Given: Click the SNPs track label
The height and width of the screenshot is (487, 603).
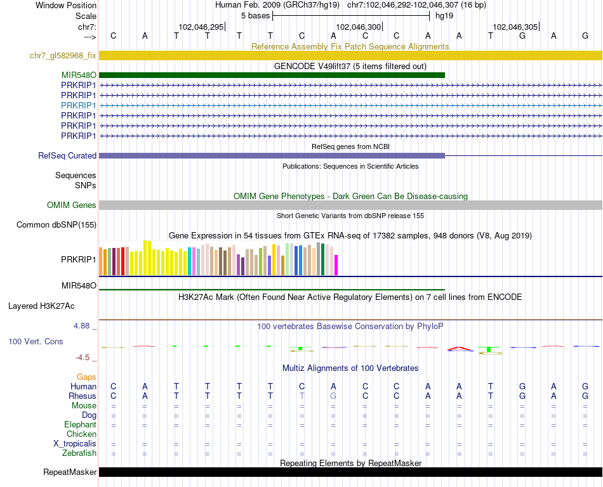Looking at the screenshot, I should tap(86, 186).
